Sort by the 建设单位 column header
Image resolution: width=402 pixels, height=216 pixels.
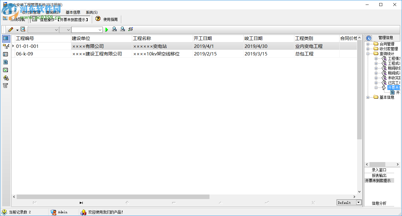pos(101,38)
